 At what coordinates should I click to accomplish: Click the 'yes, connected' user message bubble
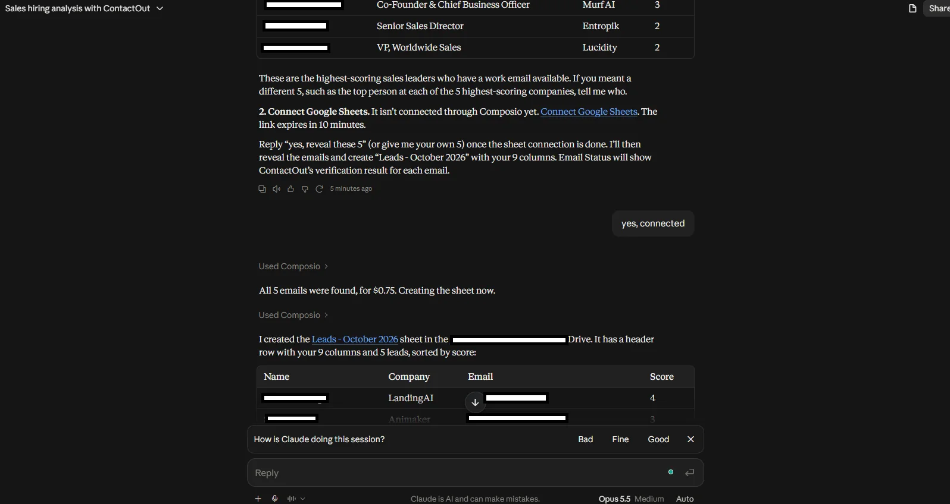653,223
